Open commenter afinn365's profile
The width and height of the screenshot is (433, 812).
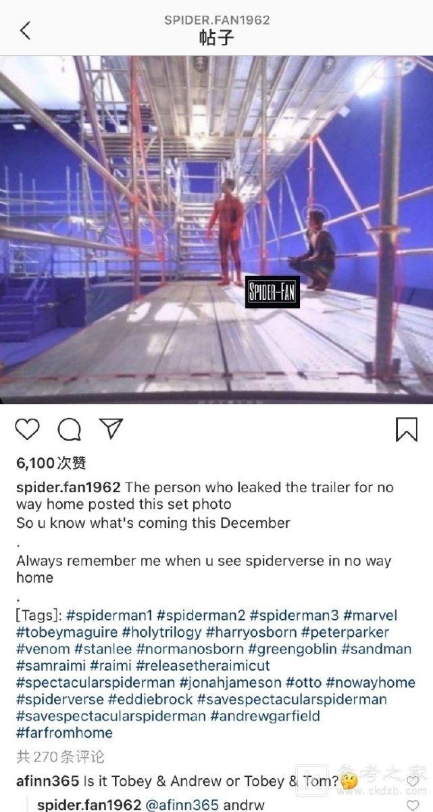point(47,782)
